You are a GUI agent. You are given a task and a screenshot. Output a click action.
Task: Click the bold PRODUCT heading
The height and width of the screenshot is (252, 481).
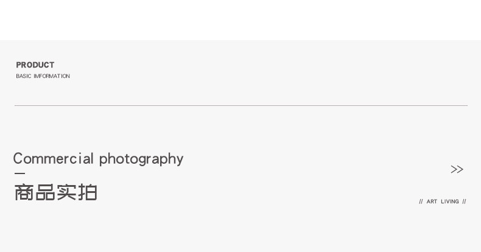(x=35, y=65)
